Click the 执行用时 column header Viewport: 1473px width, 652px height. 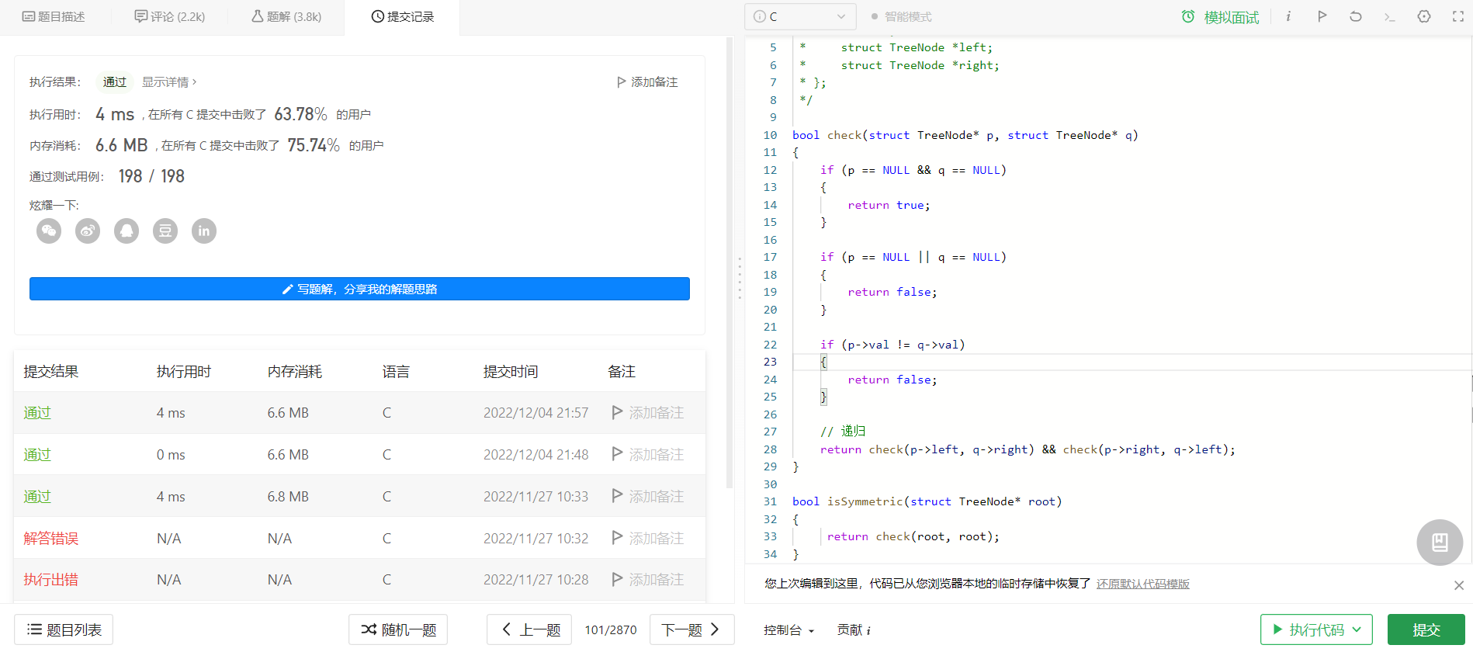coord(184,372)
